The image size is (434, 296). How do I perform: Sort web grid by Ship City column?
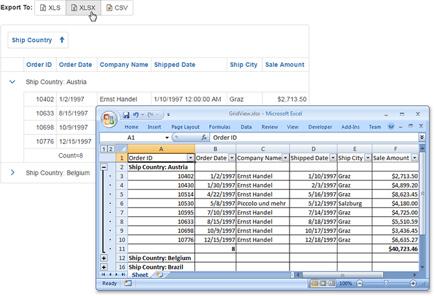coord(244,65)
